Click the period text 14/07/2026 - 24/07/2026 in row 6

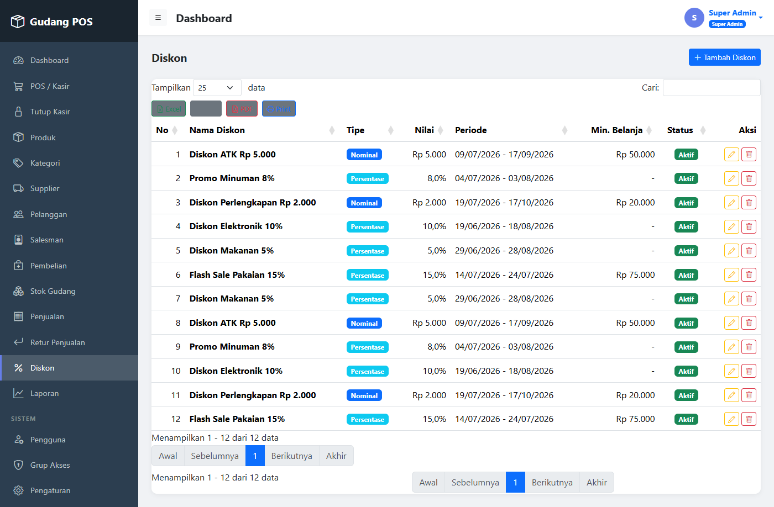click(504, 275)
